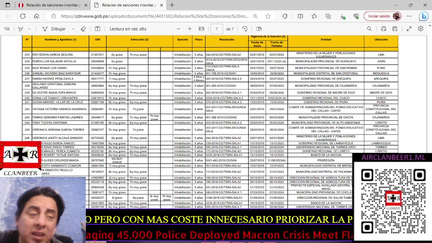Open Collections panel
The image size is (432, 243).
coord(328,16)
